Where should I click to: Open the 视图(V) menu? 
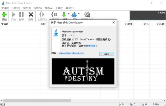point(37,8)
